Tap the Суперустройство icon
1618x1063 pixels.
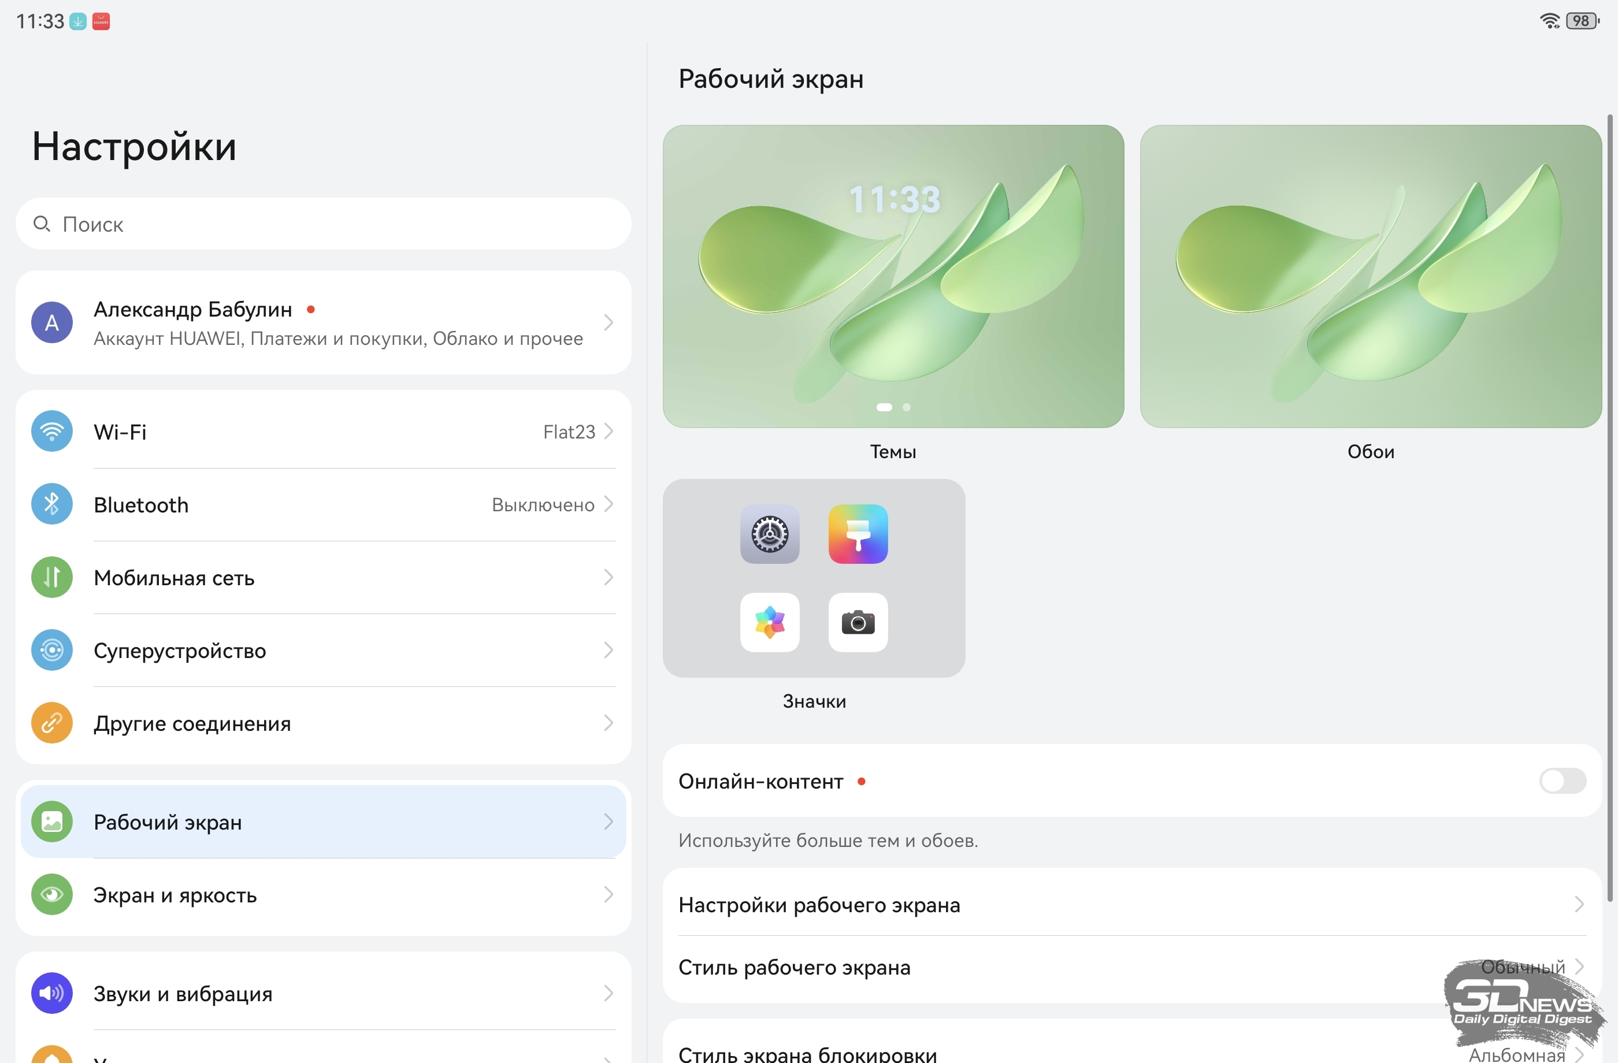click(51, 650)
